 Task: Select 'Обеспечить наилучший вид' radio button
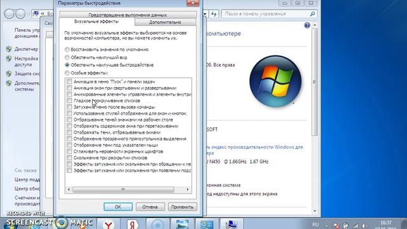pyautogui.click(x=67, y=57)
